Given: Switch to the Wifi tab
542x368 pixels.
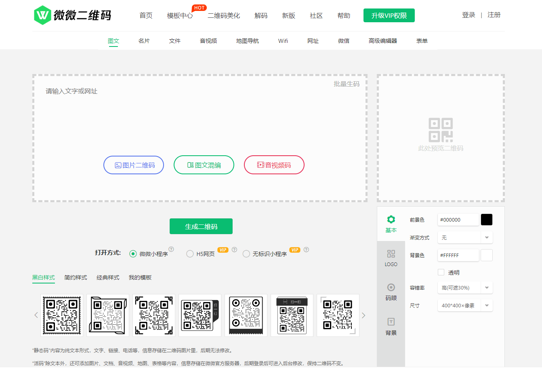Looking at the screenshot, I should coord(283,41).
